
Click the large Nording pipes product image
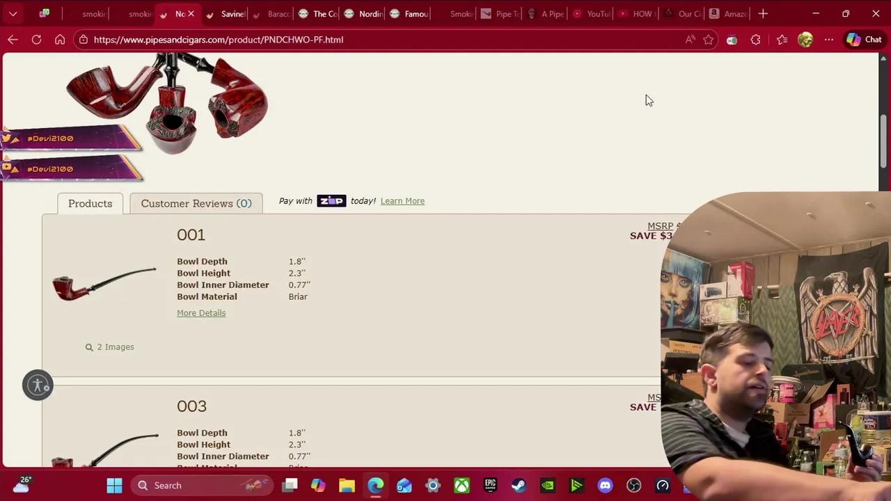[x=167, y=103]
